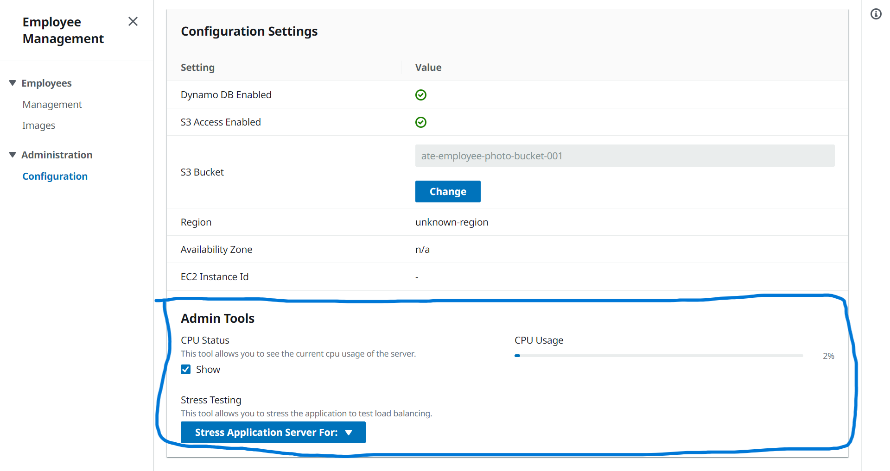Click the Availability Zone value n/a

(x=422, y=249)
